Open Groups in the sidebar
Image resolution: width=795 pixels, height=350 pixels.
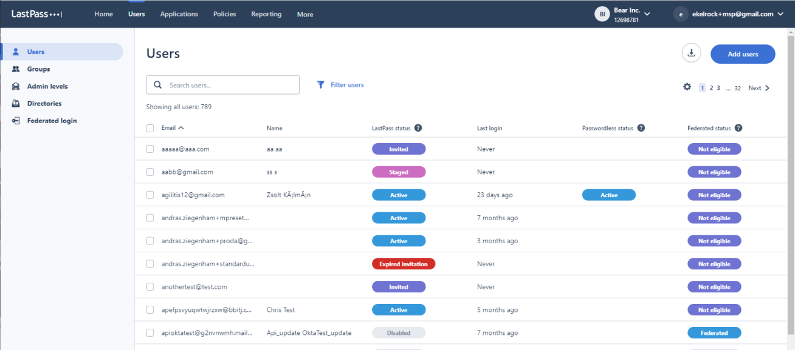coord(38,69)
